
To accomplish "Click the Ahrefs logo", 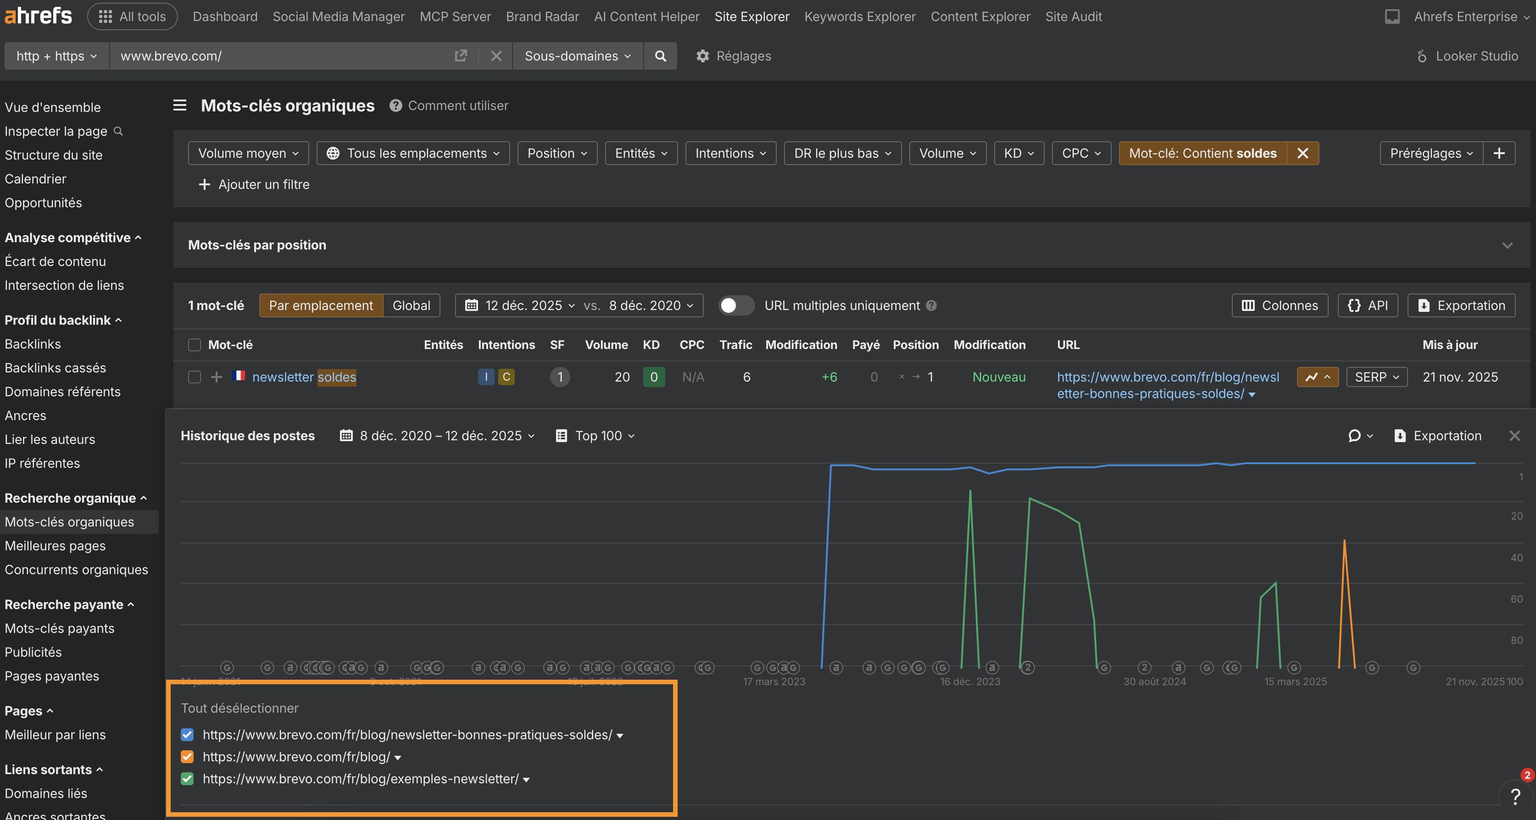I will point(38,16).
